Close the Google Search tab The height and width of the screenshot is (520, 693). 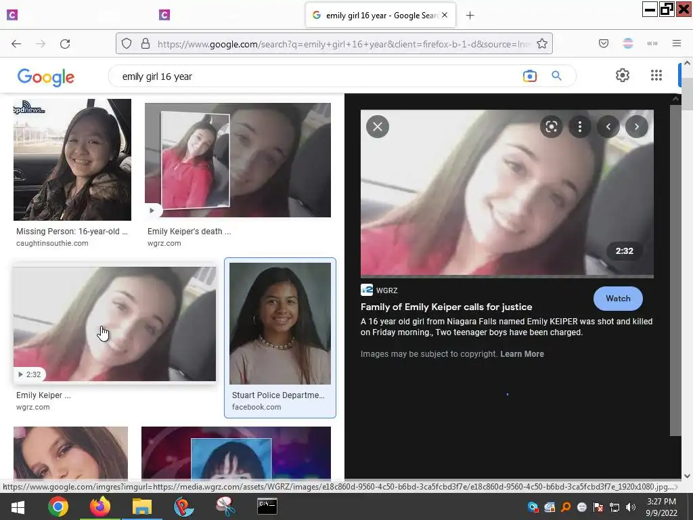445,15
